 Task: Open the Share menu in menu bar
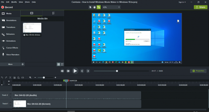tap(27, 2)
